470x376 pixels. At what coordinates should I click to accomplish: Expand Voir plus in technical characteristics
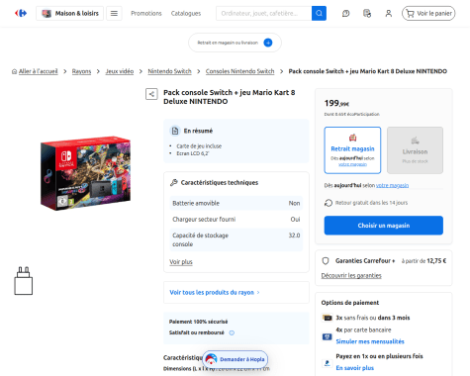[181, 262]
